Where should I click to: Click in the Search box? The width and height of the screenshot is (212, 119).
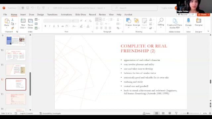click(135, 8)
